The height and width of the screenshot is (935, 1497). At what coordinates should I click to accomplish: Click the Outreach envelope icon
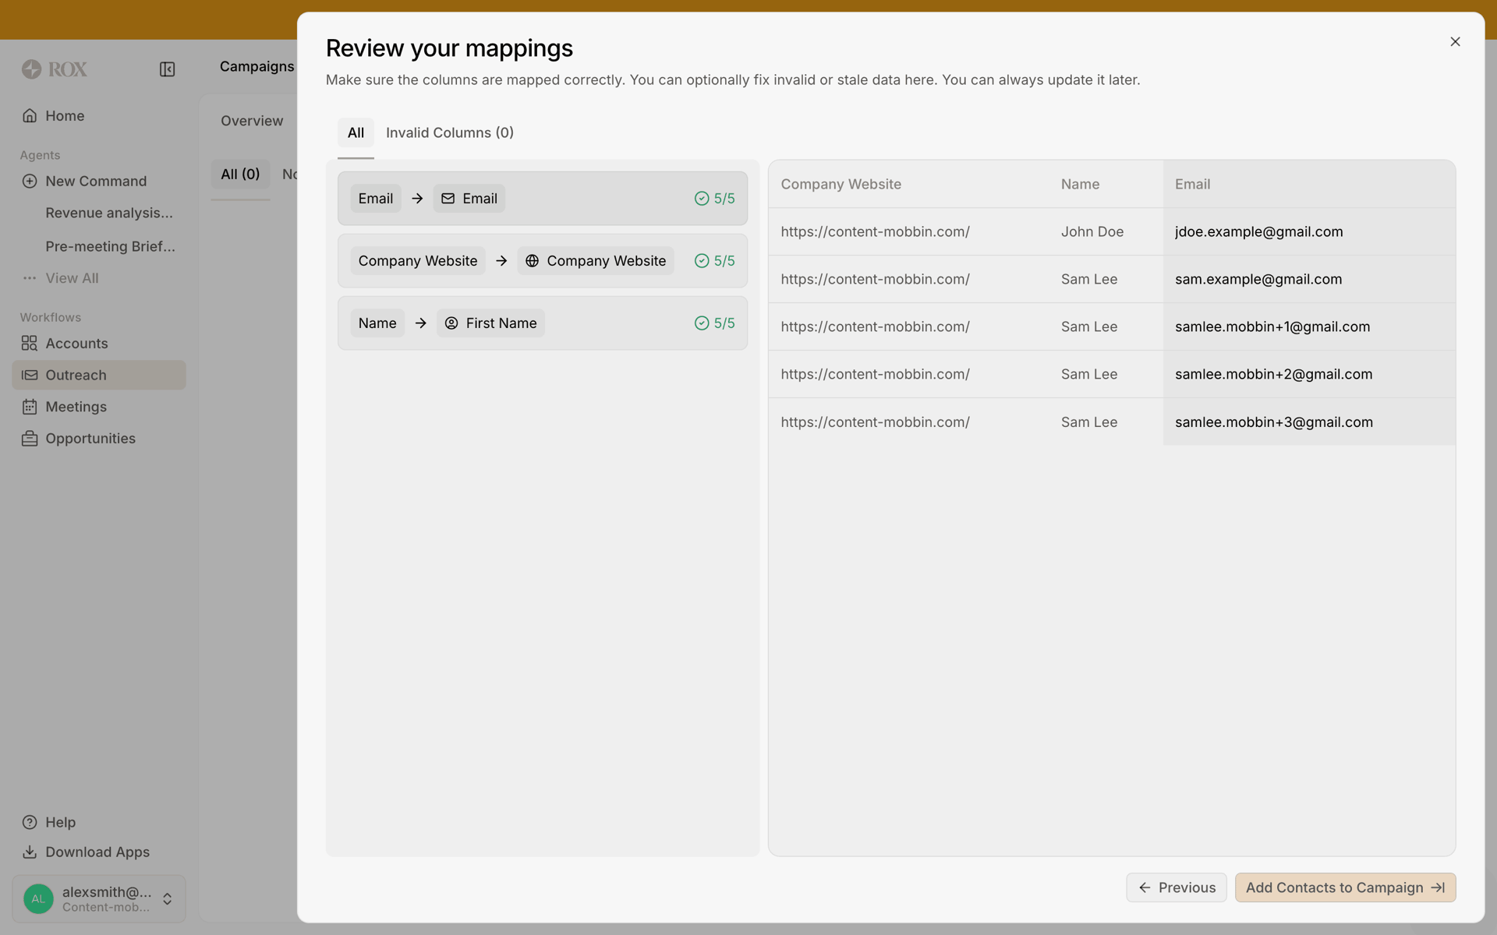click(x=30, y=376)
